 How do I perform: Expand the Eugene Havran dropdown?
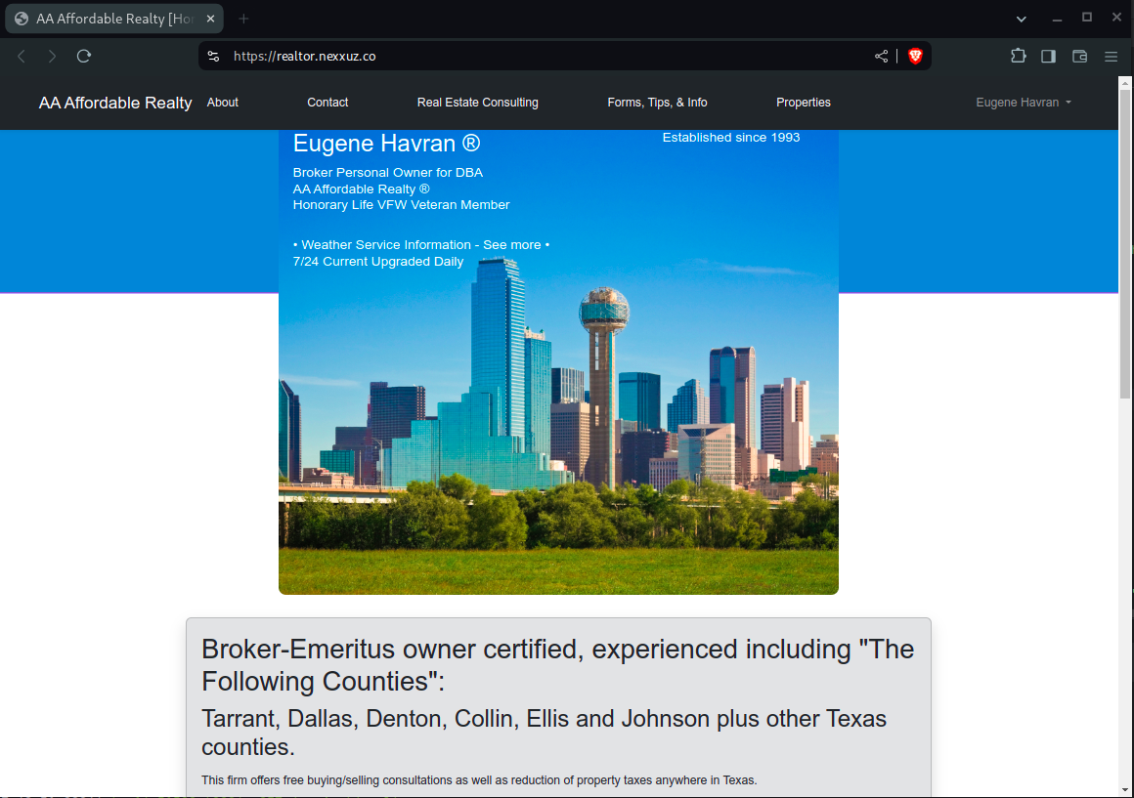point(1023,103)
